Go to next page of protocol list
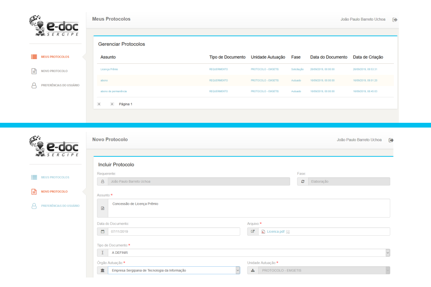This screenshot has width=431, height=287. click(112, 104)
